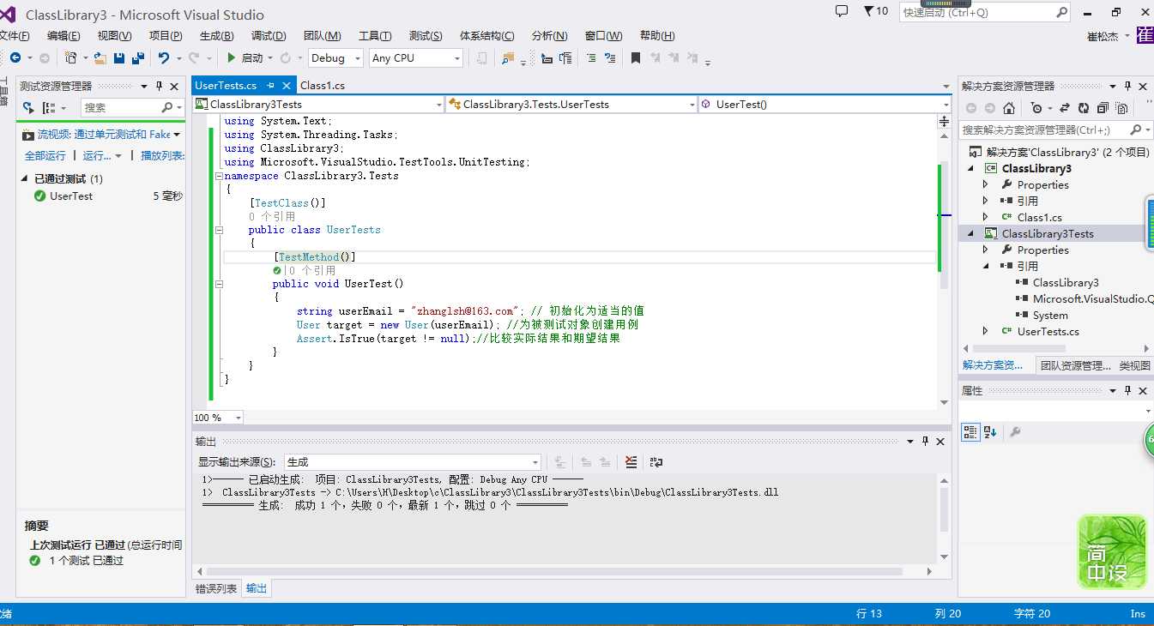Expand the UserTests.cs tree node
The height and width of the screenshot is (626, 1154).
point(986,331)
